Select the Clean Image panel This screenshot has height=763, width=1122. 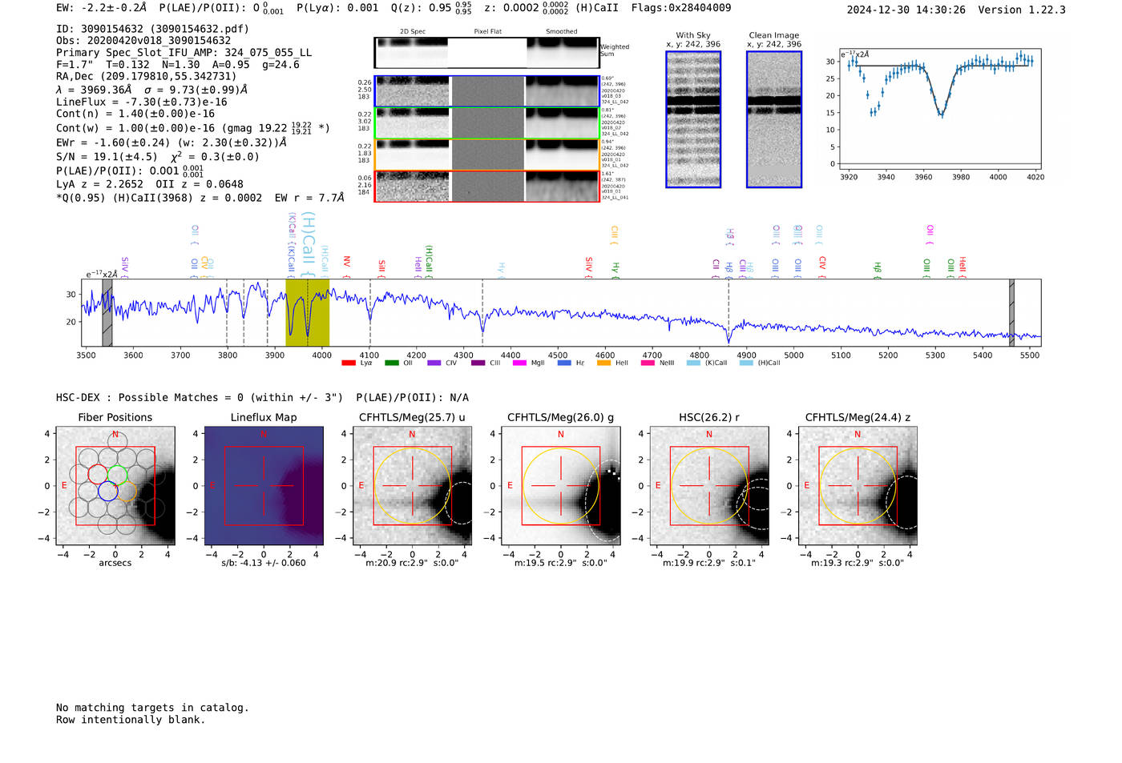point(774,119)
